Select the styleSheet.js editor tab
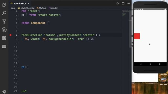Image resolution: width=168 pixels, height=94 pixels. tap(20, 3)
